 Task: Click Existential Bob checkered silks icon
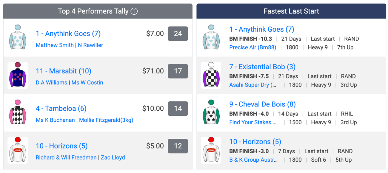tap(211, 75)
